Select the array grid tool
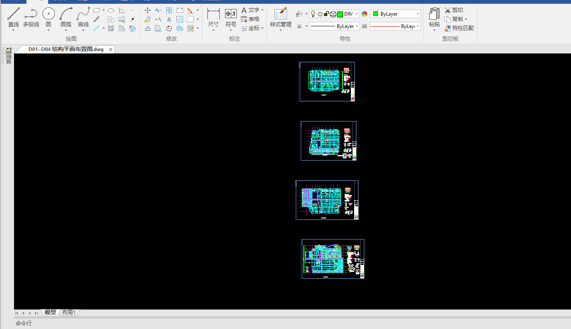Viewport: 571px width, 329px height. point(169,10)
